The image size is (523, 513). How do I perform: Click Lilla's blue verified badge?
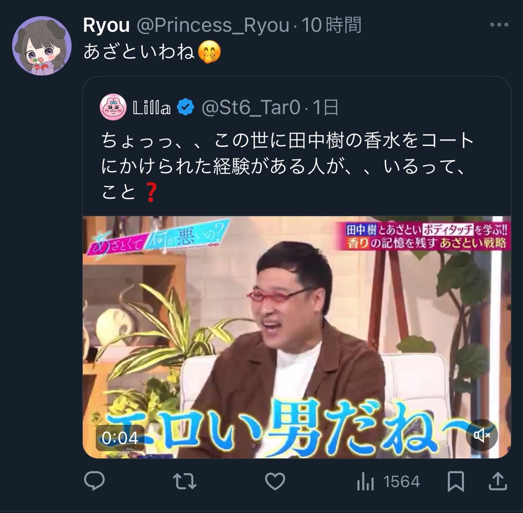(186, 107)
